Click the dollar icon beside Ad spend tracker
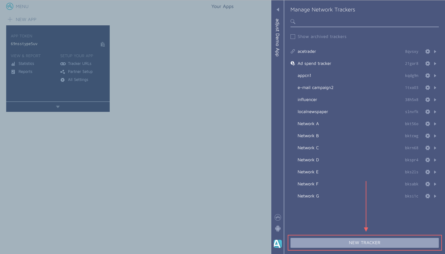This screenshot has height=254, width=445. coord(293,63)
